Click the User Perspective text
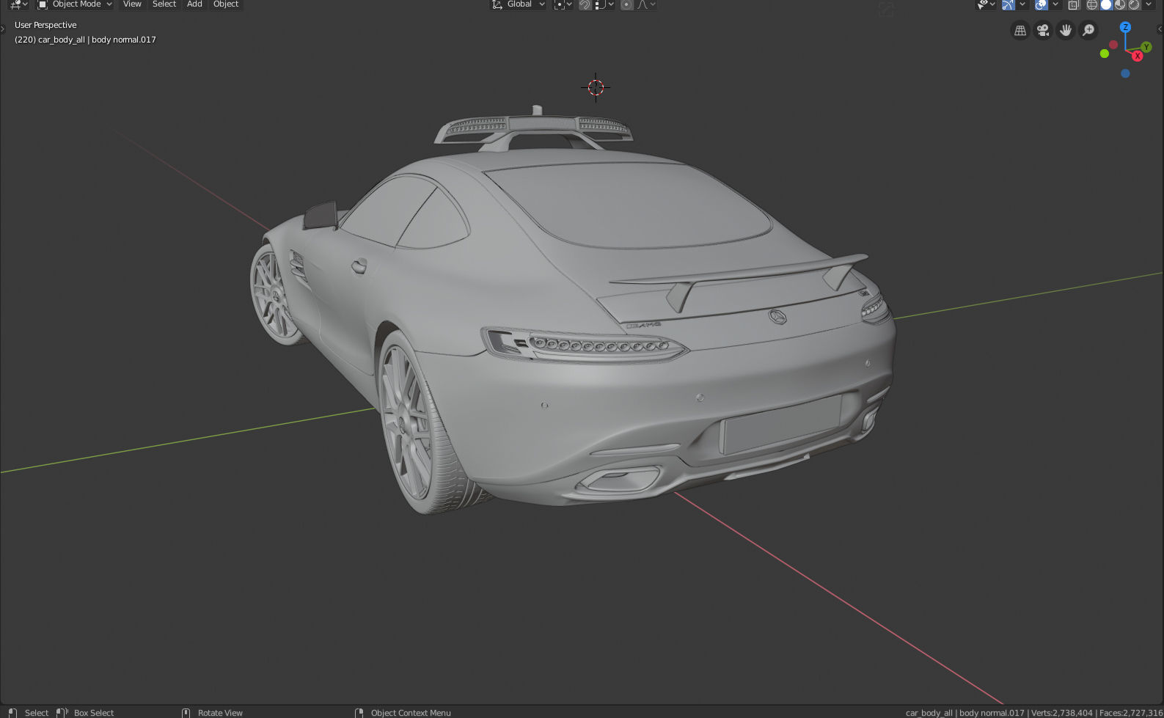Image resolution: width=1164 pixels, height=718 pixels. click(45, 25)
